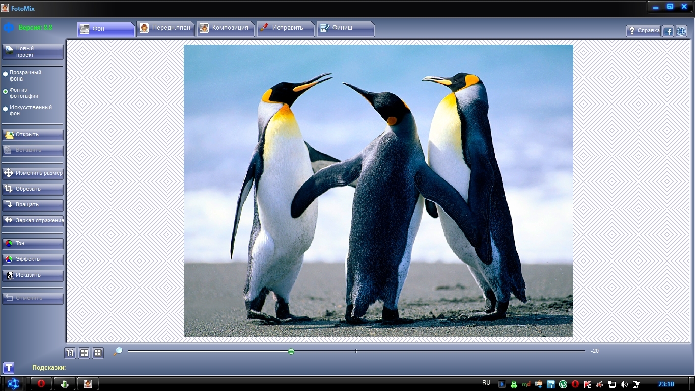695x391 pixels.
Task: Switch to the Передн.план tab
Action: point(165,28)
